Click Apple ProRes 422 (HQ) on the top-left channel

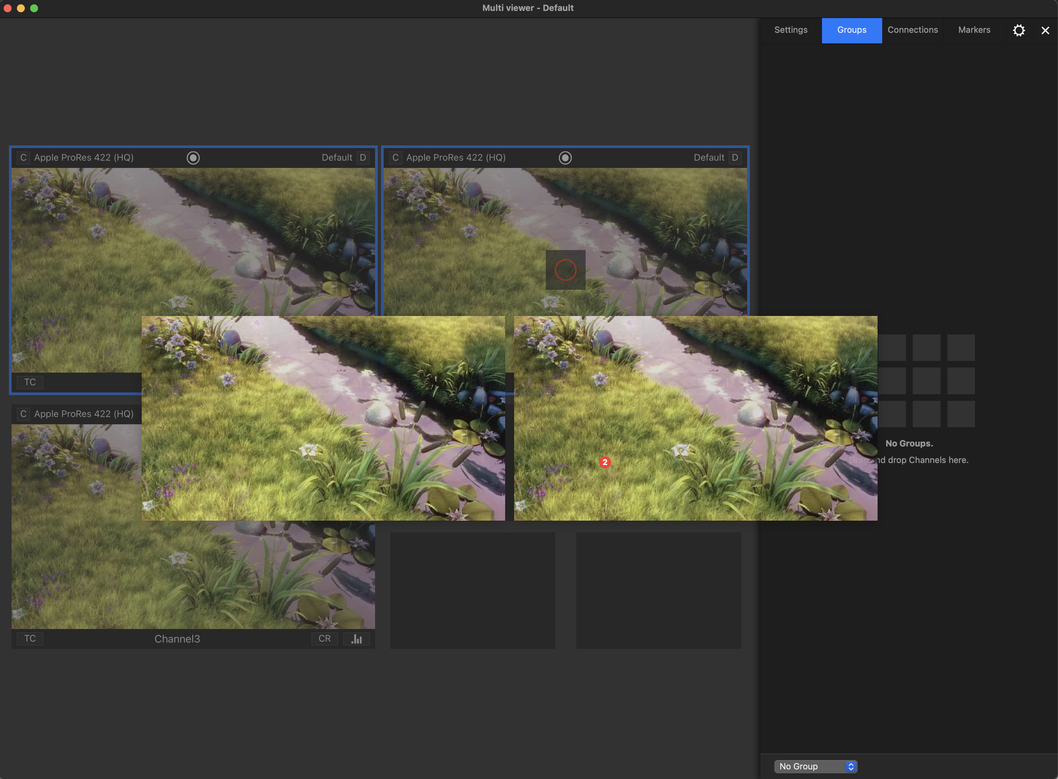click(84, 158)
